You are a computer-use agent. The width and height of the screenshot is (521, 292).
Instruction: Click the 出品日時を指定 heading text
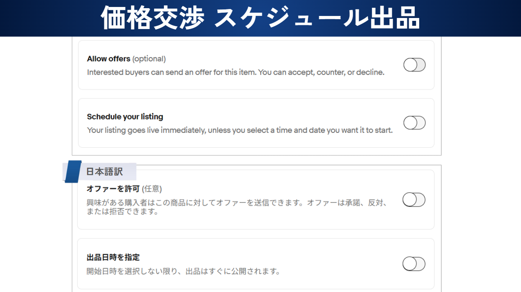pyautogui.click(x=113, y=258)
